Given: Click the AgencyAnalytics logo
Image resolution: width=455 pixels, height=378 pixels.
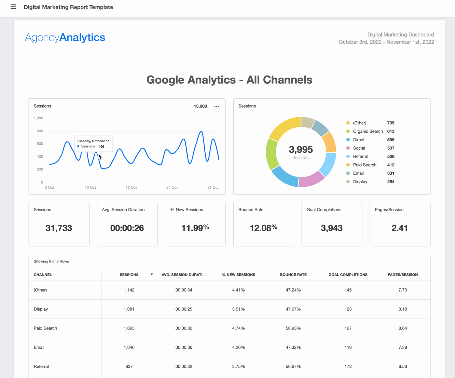Looking at the screenshot, I should tap(65, 37).
